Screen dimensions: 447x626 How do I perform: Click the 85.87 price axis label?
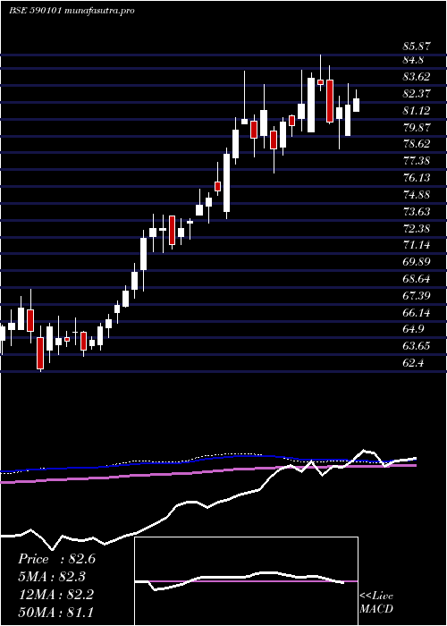tap(417, 47)
